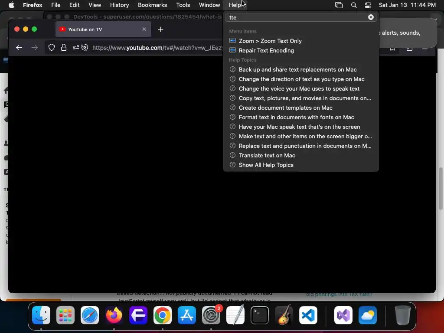Select Repair Text Encoding menu item
The width and height of the screenshot is (444, 333).
301,50
